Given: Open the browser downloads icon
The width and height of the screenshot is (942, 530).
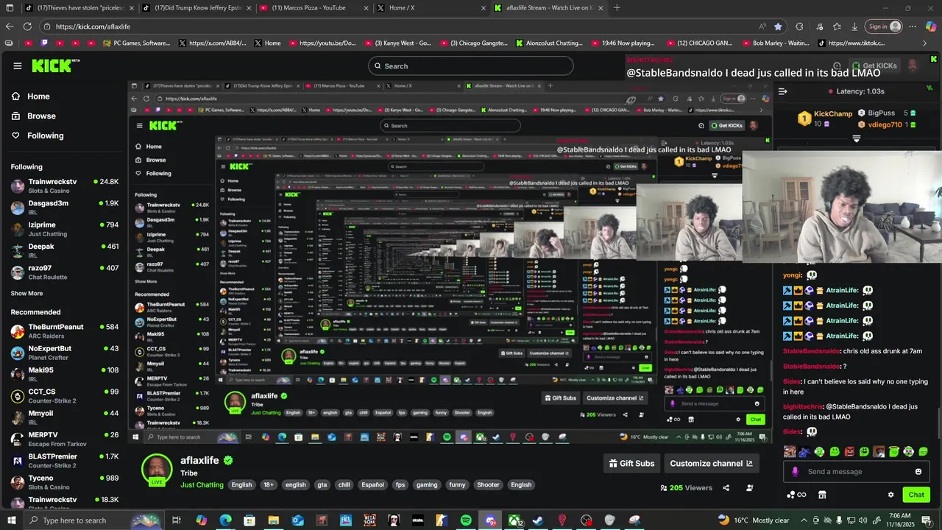Looking at the screenshot, I should point(854,26).
